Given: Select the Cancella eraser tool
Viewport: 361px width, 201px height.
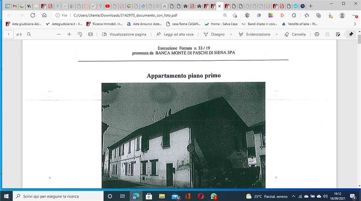Looking at the screenshot, I should click(295, 34).
